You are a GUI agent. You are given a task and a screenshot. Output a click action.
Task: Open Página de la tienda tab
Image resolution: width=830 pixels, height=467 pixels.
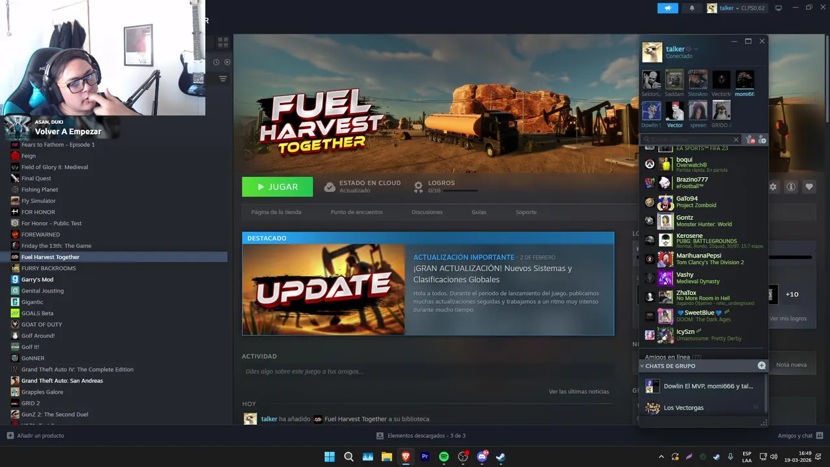pyautogui.click(x=276, y=212)
